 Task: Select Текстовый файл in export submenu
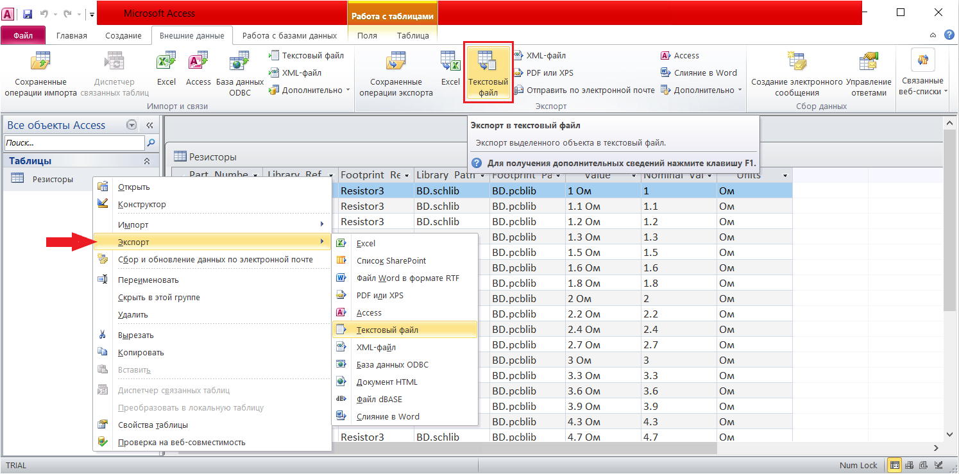[387, 330]
